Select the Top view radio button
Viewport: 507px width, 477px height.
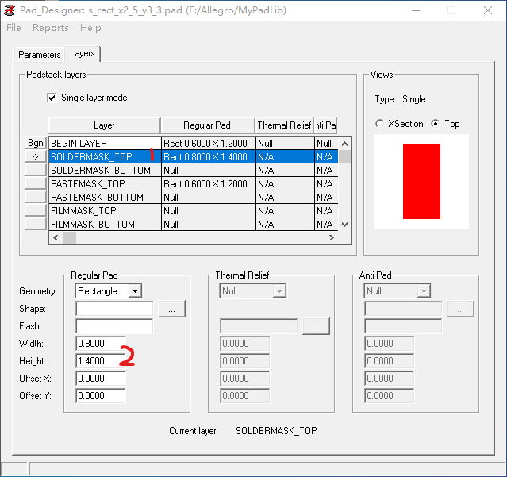click(436, 124)
